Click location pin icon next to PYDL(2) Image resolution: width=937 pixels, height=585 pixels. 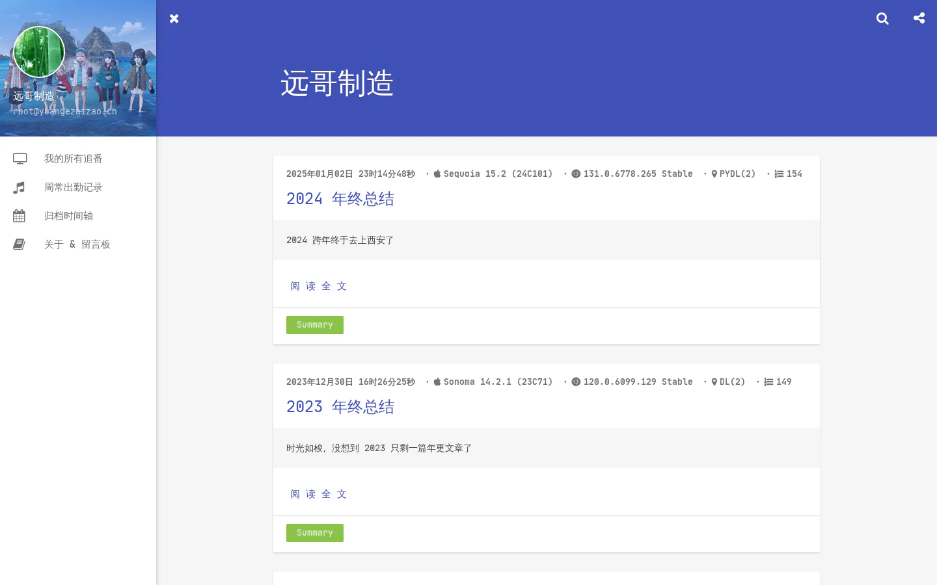(x=714, y=174)
